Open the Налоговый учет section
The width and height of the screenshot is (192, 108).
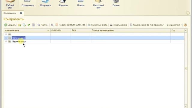[x=98, y=4]
